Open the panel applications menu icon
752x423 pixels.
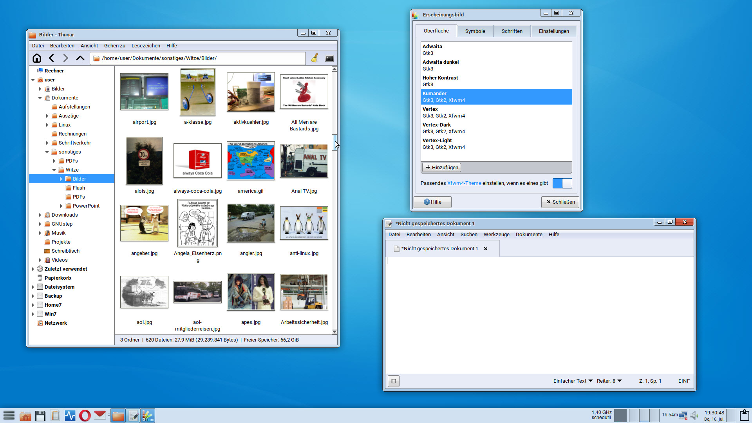(9, 416)
